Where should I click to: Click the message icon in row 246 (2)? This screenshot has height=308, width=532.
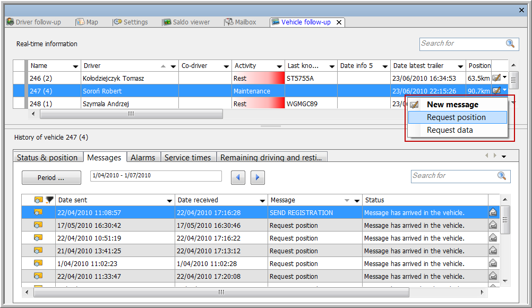click(x=496, y=78)
